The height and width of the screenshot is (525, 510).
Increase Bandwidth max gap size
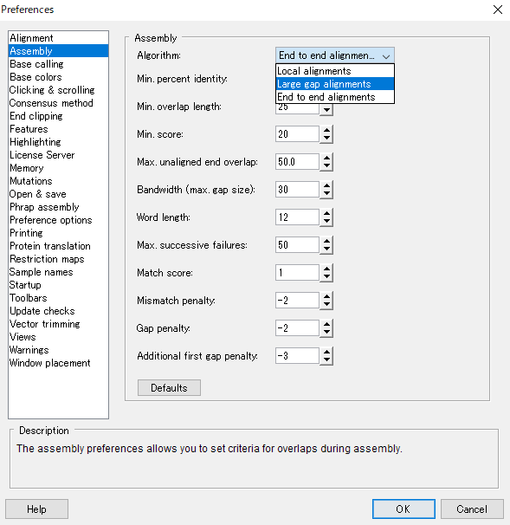[x=326, y=185]
